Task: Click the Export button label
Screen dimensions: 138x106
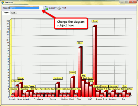Action: (52, 8)
